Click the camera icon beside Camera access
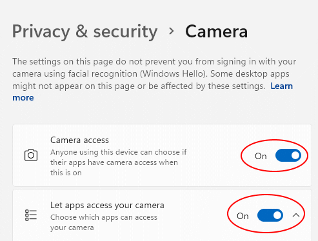 click(x=31, y=155)
